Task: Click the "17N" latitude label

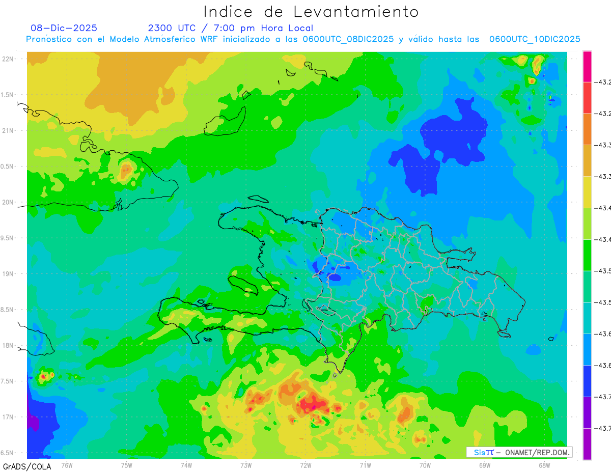Action: pyautogui.click(x=8, y=417)
